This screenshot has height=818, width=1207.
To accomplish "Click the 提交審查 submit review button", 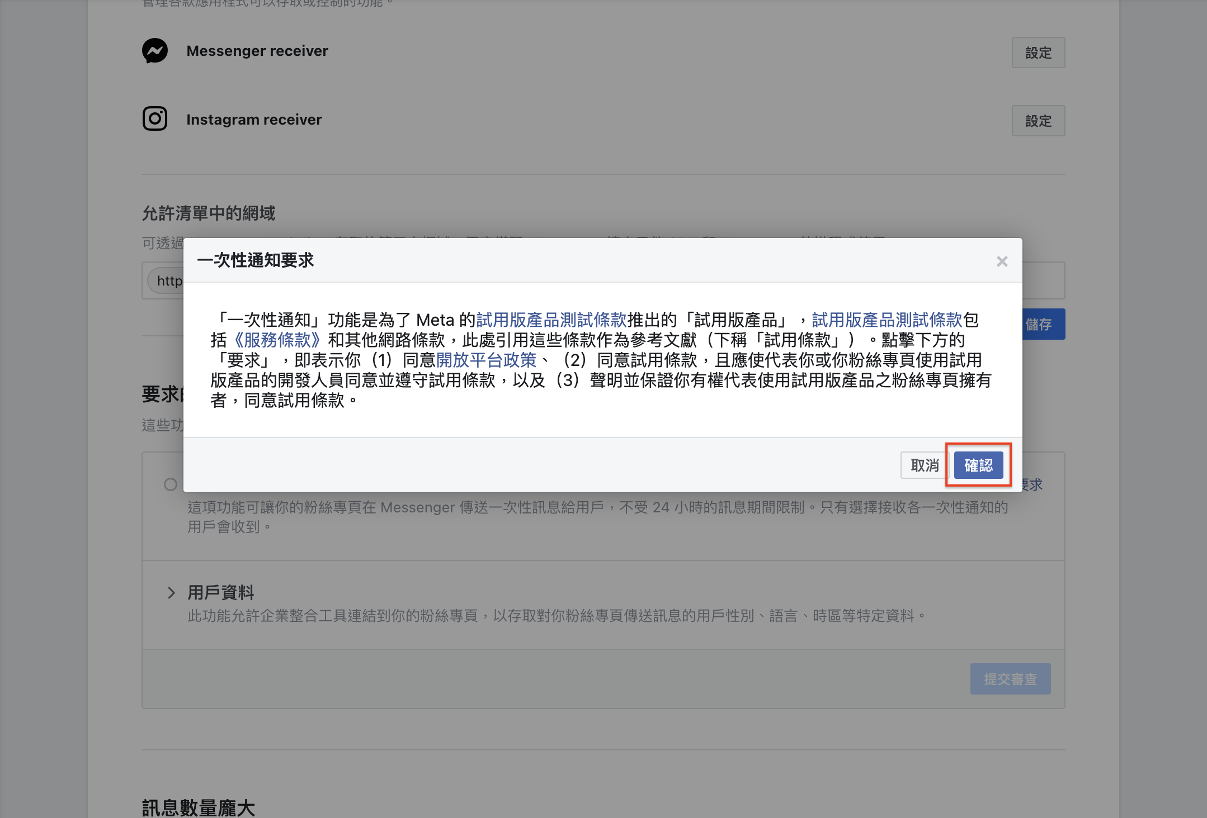I will [x=1010, y=679].
